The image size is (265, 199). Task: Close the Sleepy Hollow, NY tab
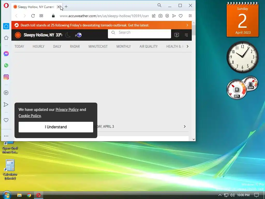point(58,7)
